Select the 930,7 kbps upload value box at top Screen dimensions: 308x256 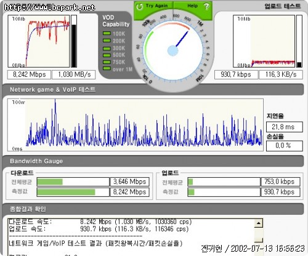[236, 74]
